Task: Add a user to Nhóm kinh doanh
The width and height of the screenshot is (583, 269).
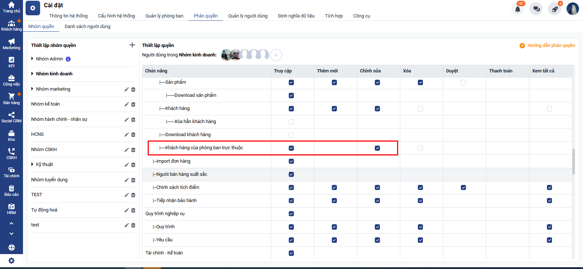Action: [x=276, y=55]
